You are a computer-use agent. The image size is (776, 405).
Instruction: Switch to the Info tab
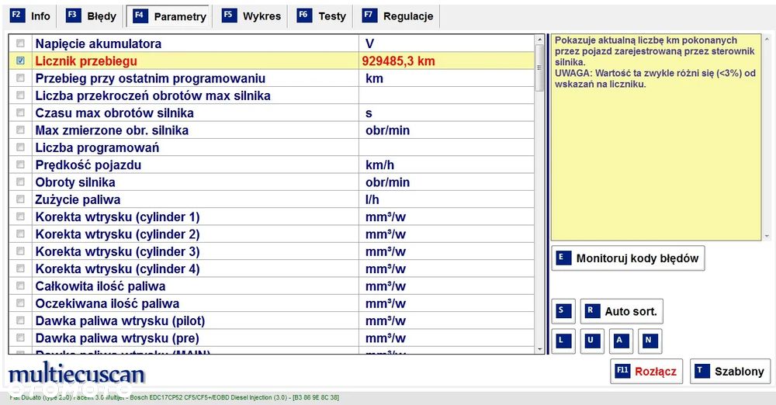pos(31,16)
